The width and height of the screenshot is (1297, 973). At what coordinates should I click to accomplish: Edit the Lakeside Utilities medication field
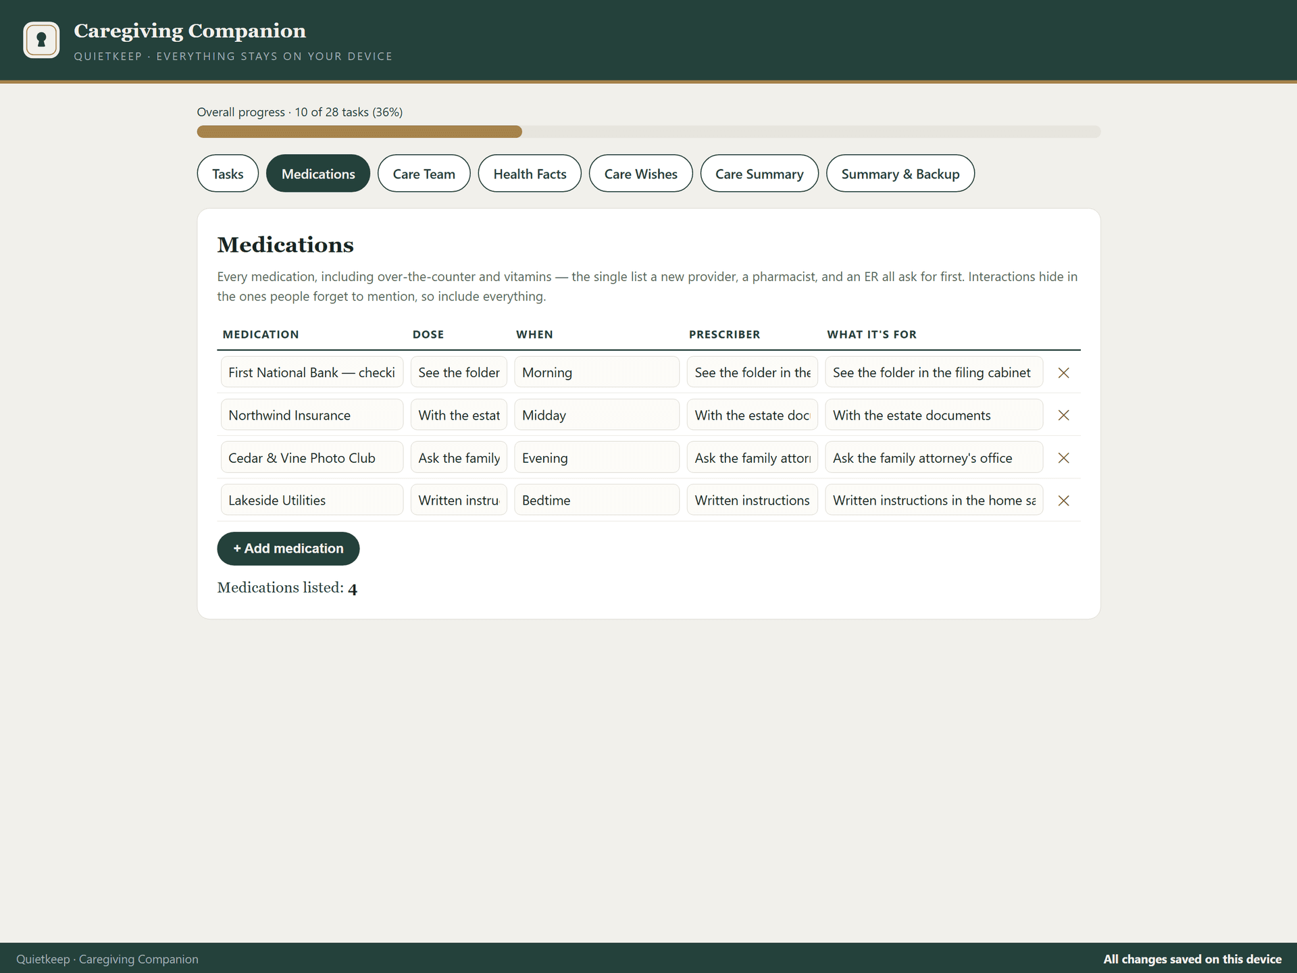[x=312, y=500]
